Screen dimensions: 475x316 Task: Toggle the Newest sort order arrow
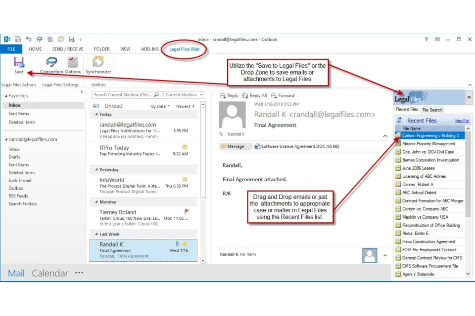click(x=194, y=106)
